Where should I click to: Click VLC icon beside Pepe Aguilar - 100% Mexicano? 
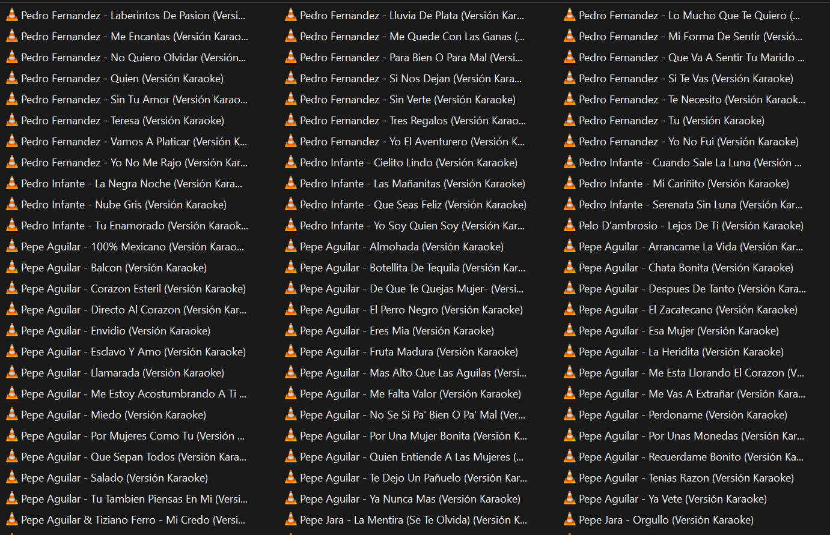pos(11,247)
